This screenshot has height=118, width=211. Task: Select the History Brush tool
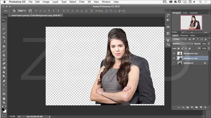tap(4, 59)
